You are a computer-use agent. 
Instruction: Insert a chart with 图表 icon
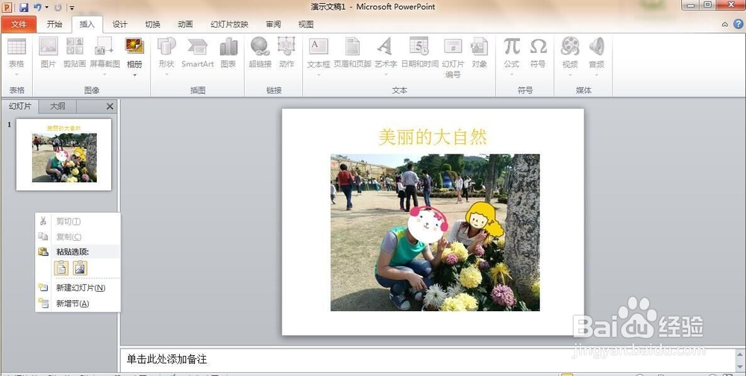pyautogui.click(x=228, y=52)
